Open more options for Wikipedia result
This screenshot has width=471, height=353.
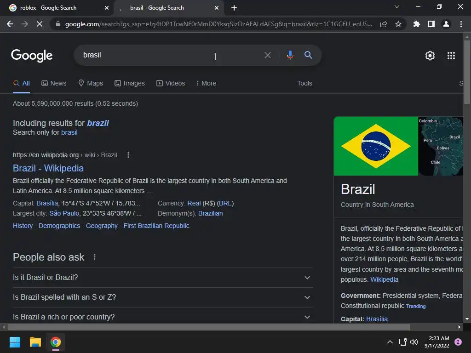tap(128, 155)
